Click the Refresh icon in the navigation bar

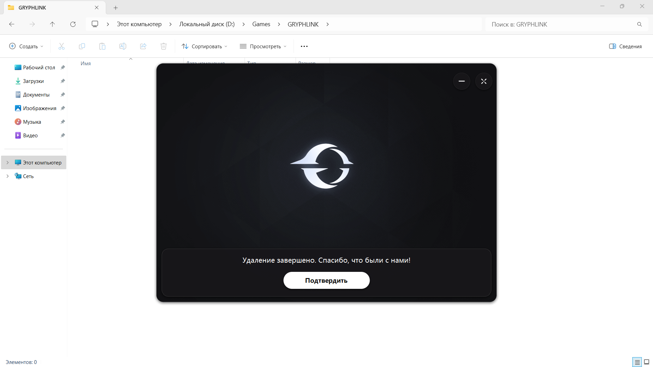(x=73, y=24)
